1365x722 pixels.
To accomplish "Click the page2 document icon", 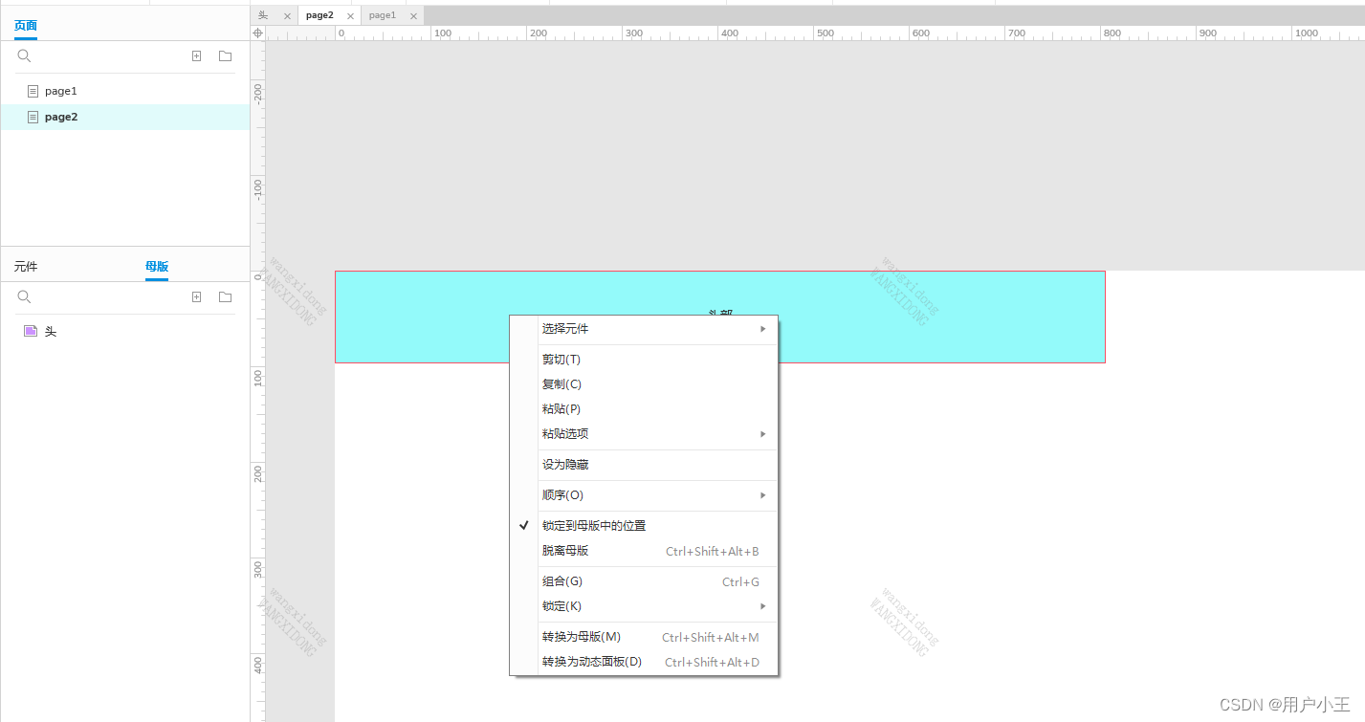I will pos(33,117).
